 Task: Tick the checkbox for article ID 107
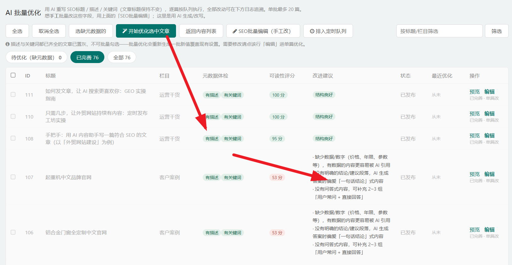point(13,177)
